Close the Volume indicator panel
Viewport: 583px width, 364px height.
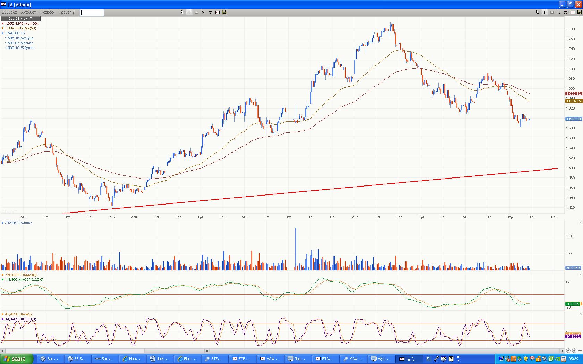coord(581,223)
